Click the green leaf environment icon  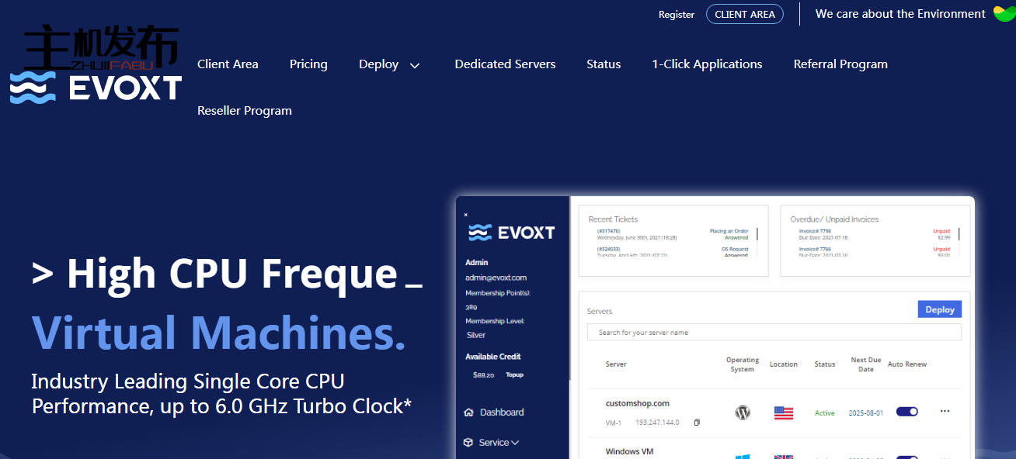[x=1003, y=14]
